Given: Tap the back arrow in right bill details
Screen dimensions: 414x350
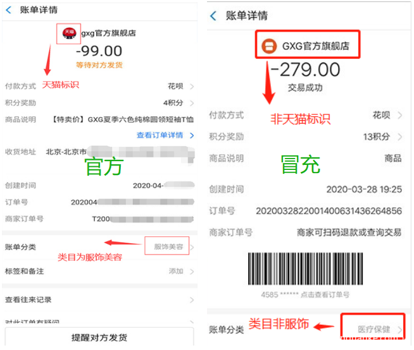Looking at the screenshot, I should tap(213, 16).
